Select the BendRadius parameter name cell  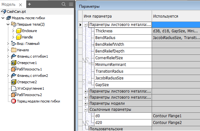point(123,38)
